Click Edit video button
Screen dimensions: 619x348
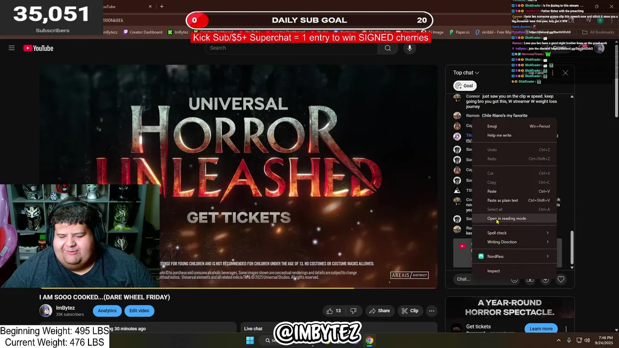(139, 311)
